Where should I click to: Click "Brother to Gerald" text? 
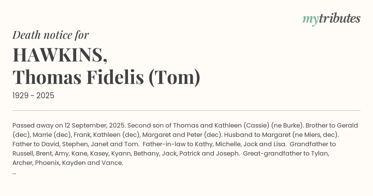(332, 125)
